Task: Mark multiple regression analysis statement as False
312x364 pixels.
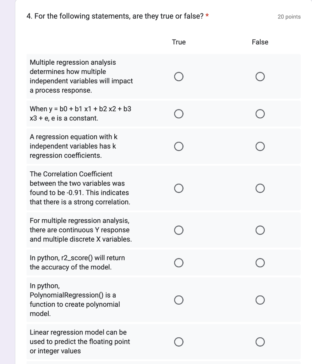Action: (x=260, y=76)
